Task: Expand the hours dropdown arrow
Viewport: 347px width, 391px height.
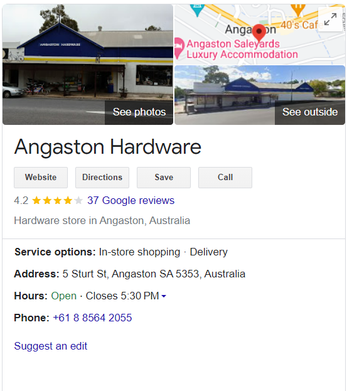Action: pyautogui.click(x=164, y=296)
